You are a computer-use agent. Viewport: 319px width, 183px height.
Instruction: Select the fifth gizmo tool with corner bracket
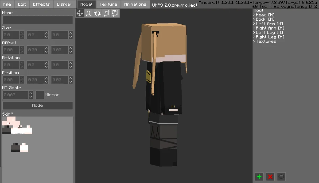[x=115, y=13]
